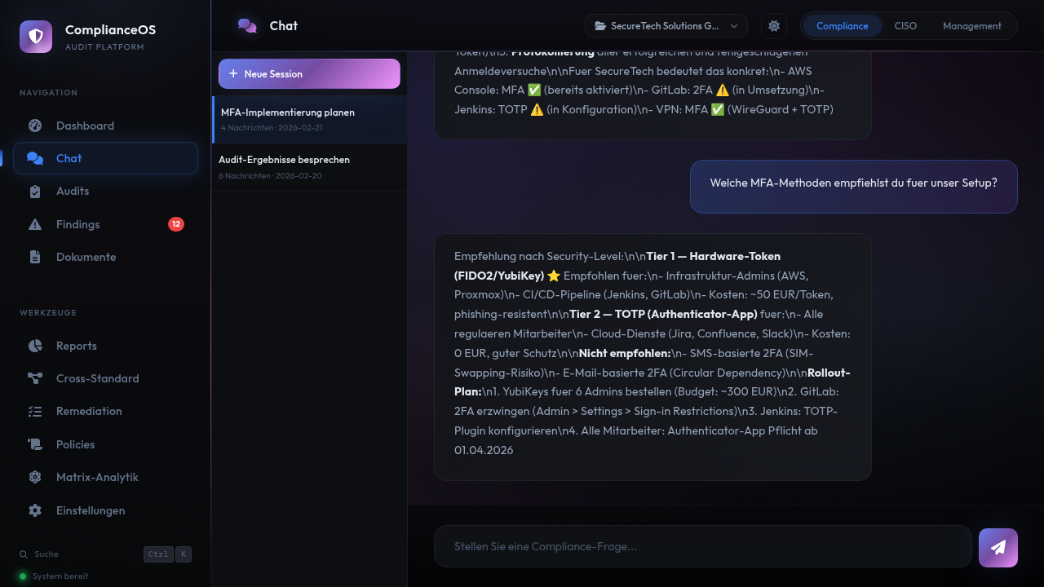
Task: Switch to CISO role view
Action: (905, 26)
